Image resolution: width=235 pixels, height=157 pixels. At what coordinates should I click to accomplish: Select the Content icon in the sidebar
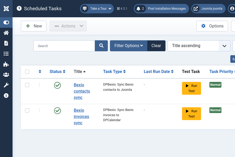(x=6, y=43)
